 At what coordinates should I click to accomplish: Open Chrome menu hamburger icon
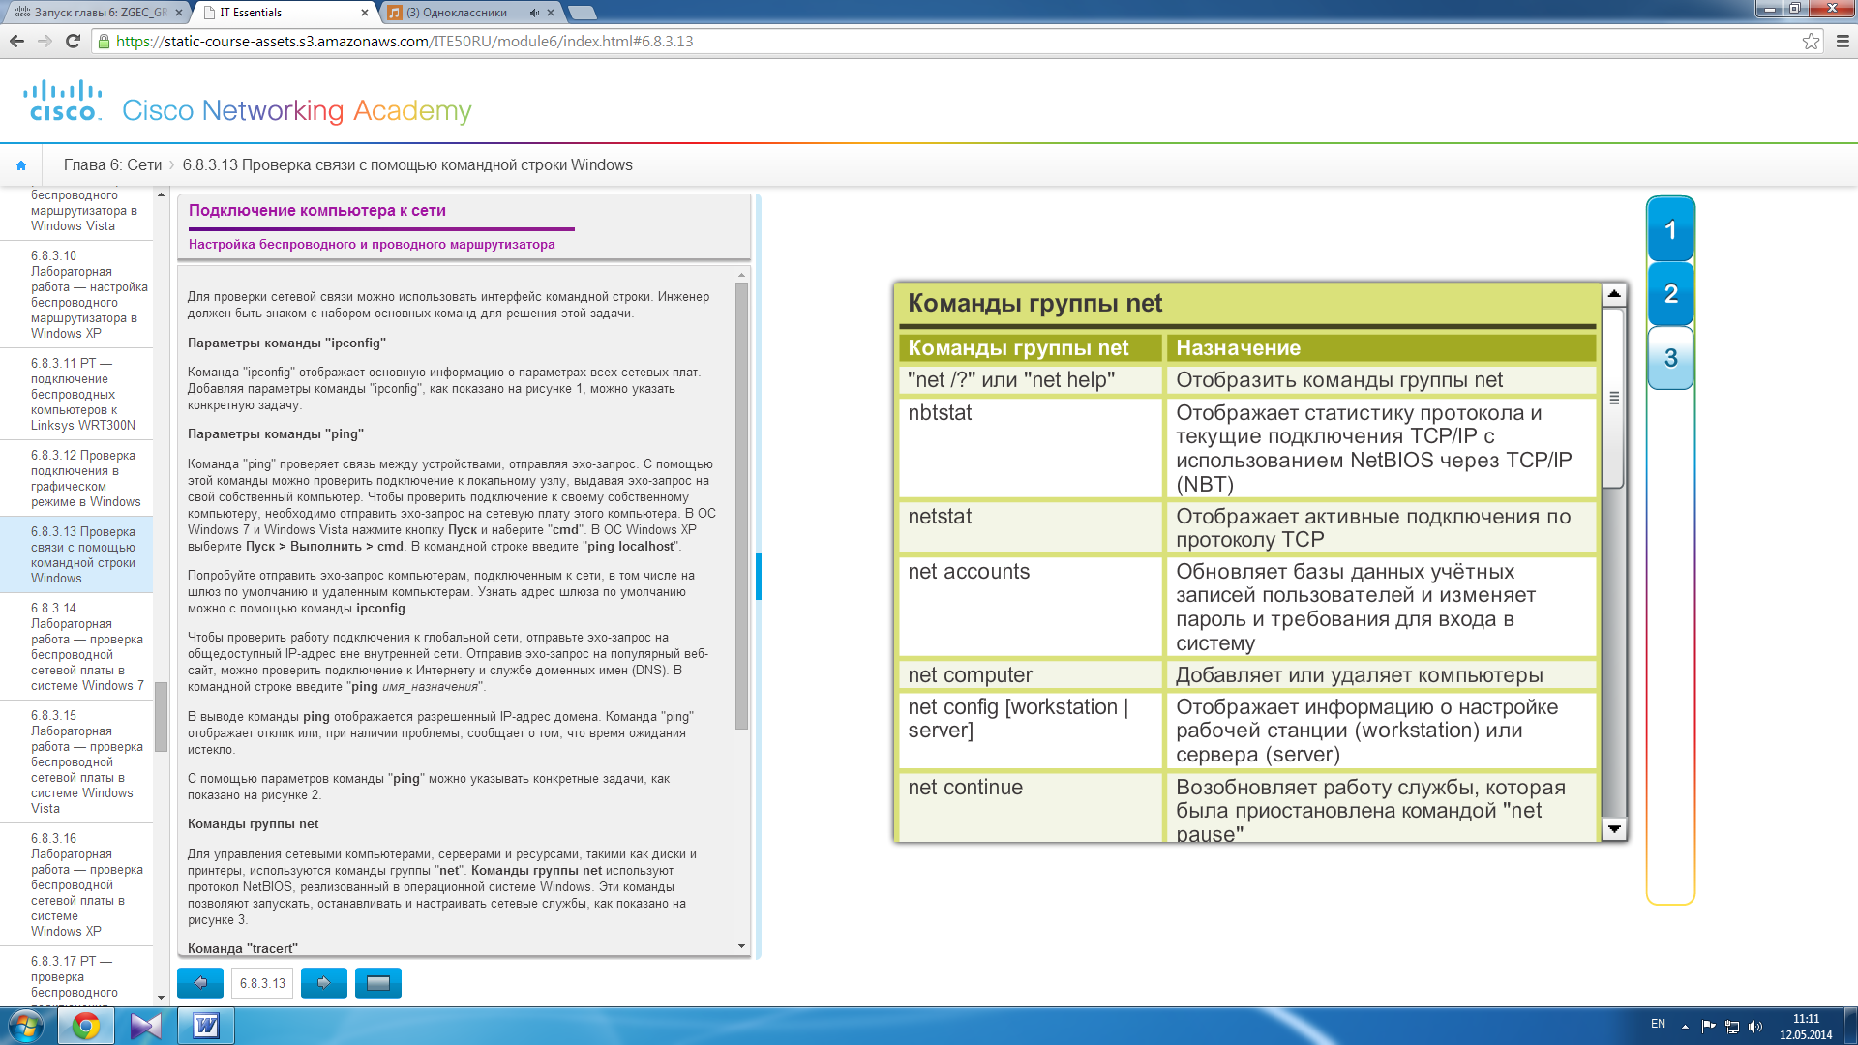(1843, 41)
